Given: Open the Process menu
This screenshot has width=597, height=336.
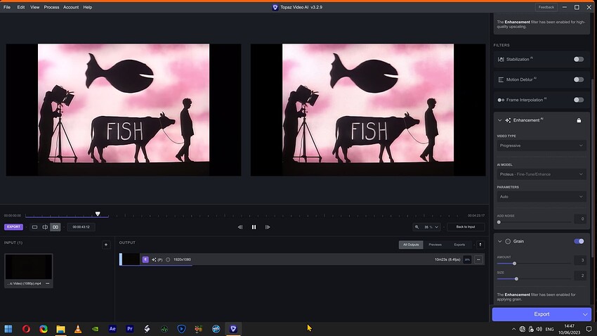Looking at the screenshot, I should pyautogui.click(x=51, y=7).
